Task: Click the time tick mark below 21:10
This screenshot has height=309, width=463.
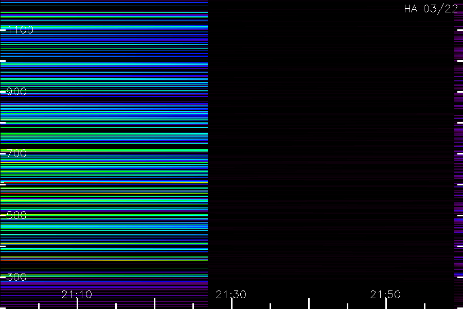Action: pos(77,304)
